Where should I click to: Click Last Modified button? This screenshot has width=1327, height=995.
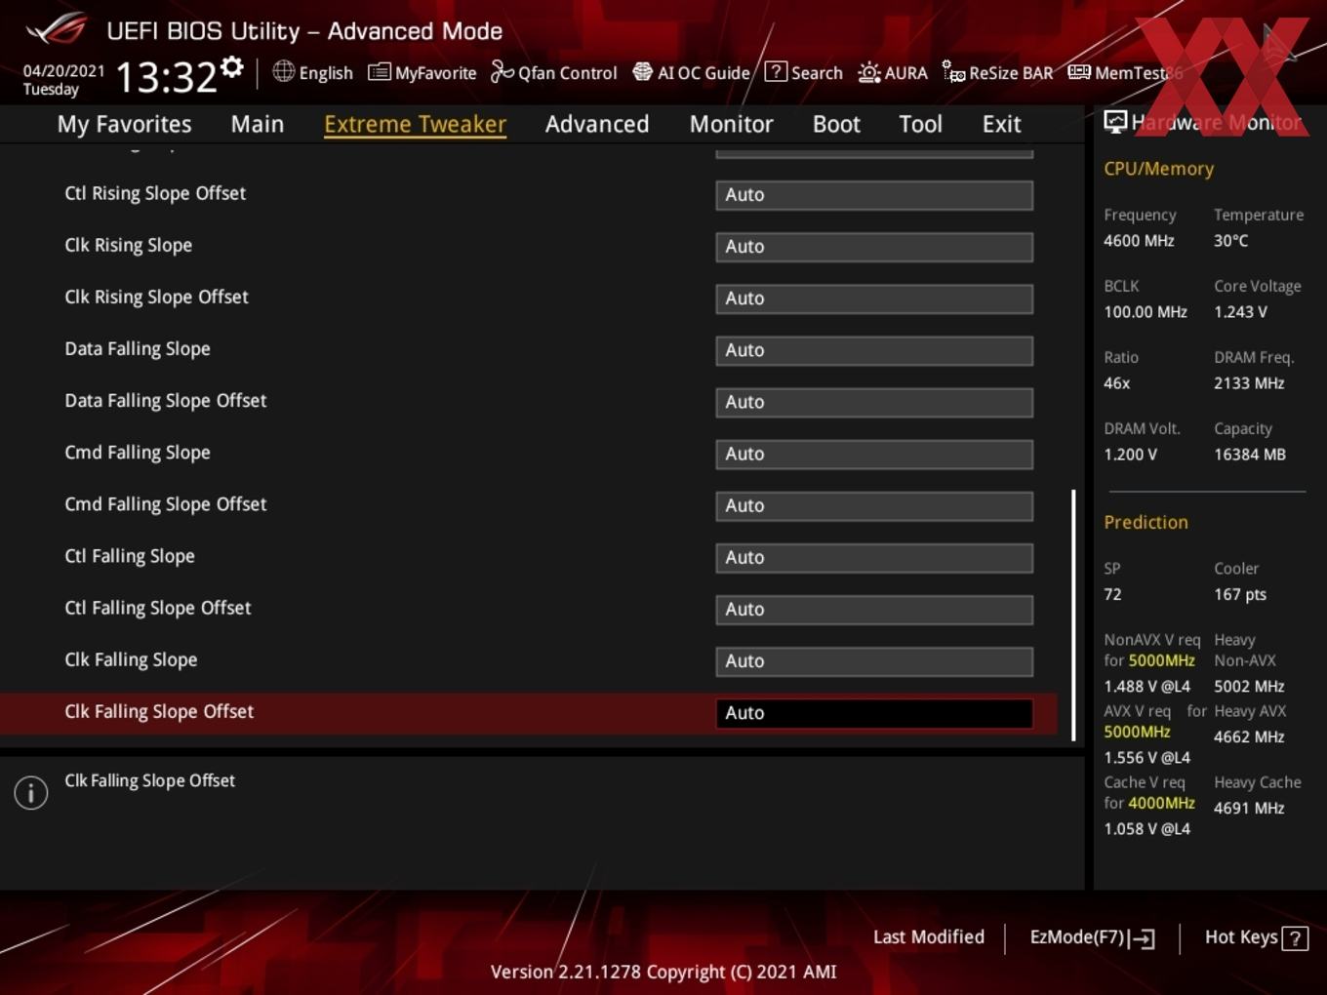tap(928, 936)
